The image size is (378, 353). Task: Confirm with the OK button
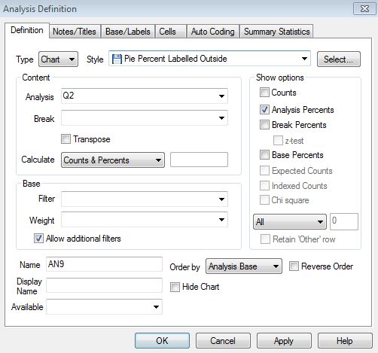coord(162,341)
